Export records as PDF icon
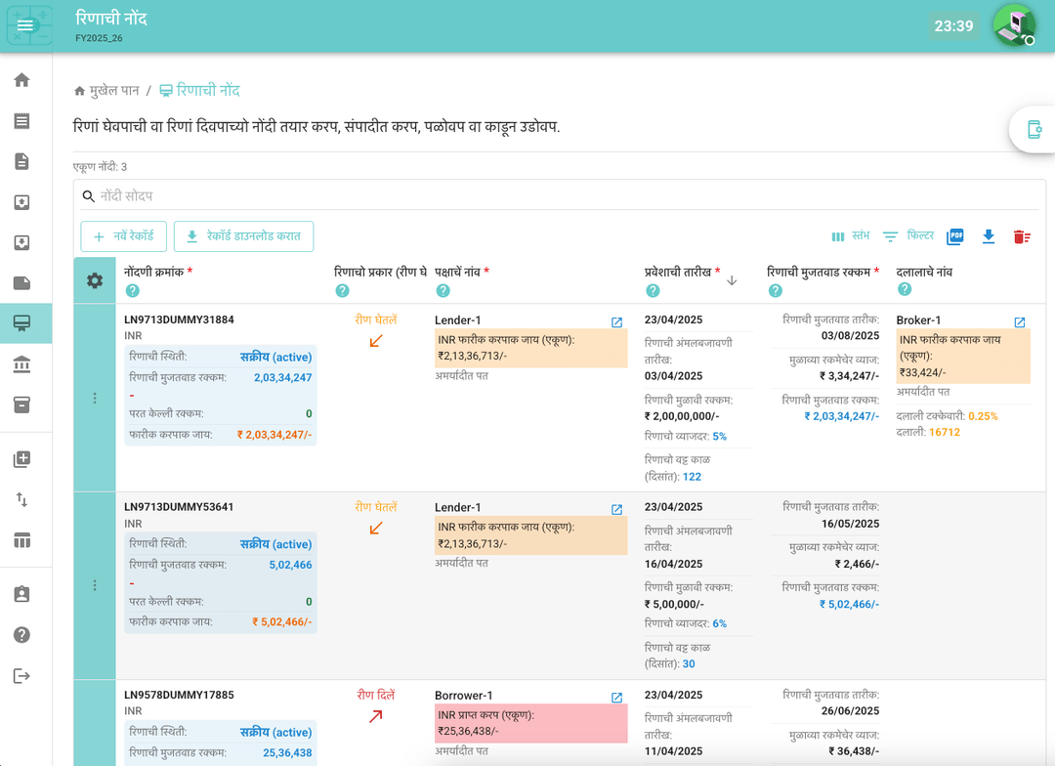The height and width of the screenshot is (766, 1055). (955, 236)
